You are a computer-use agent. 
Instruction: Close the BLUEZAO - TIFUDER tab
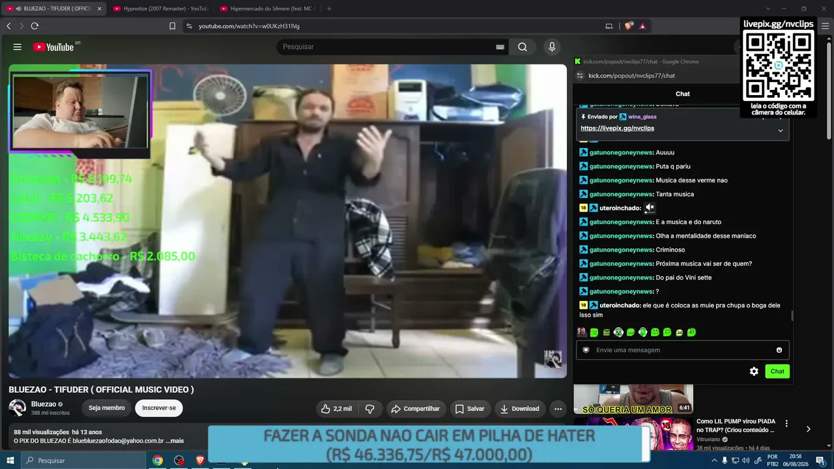pyautogui.click(x=100, y=8)
